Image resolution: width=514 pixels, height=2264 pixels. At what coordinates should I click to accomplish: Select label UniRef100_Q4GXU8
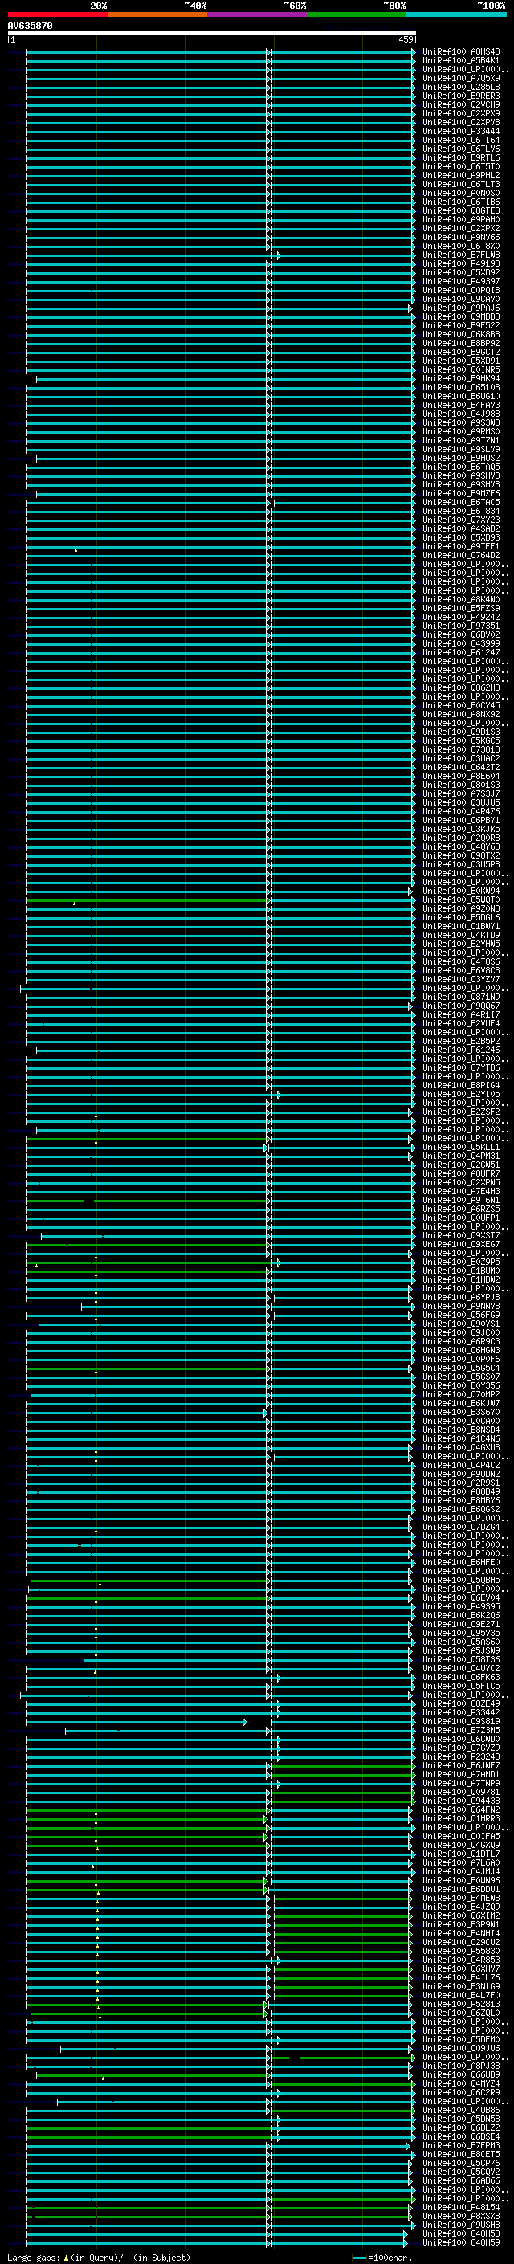(x=461, y=1447)
